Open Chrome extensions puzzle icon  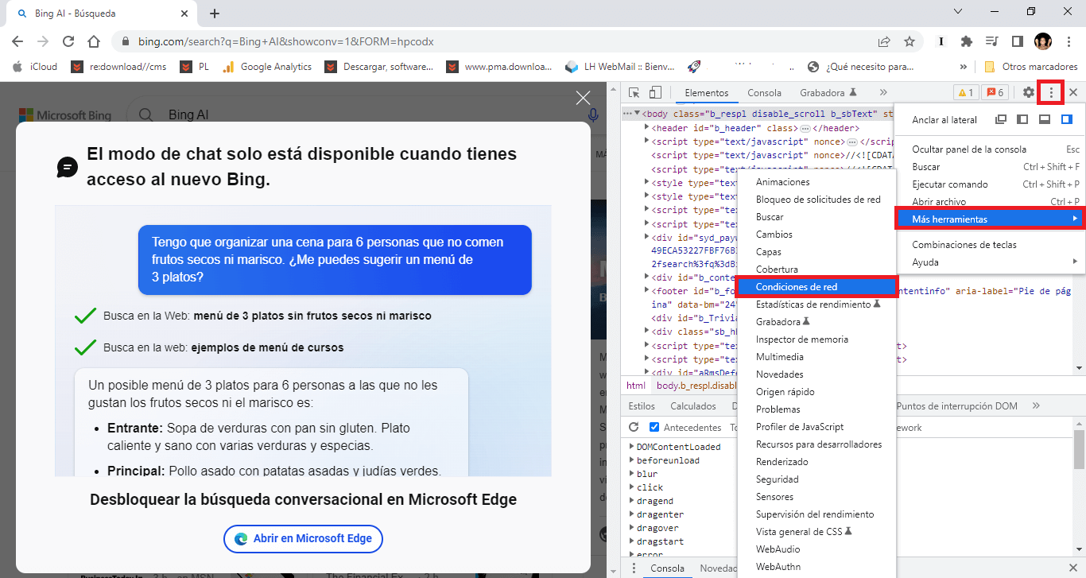coord(967,41)
